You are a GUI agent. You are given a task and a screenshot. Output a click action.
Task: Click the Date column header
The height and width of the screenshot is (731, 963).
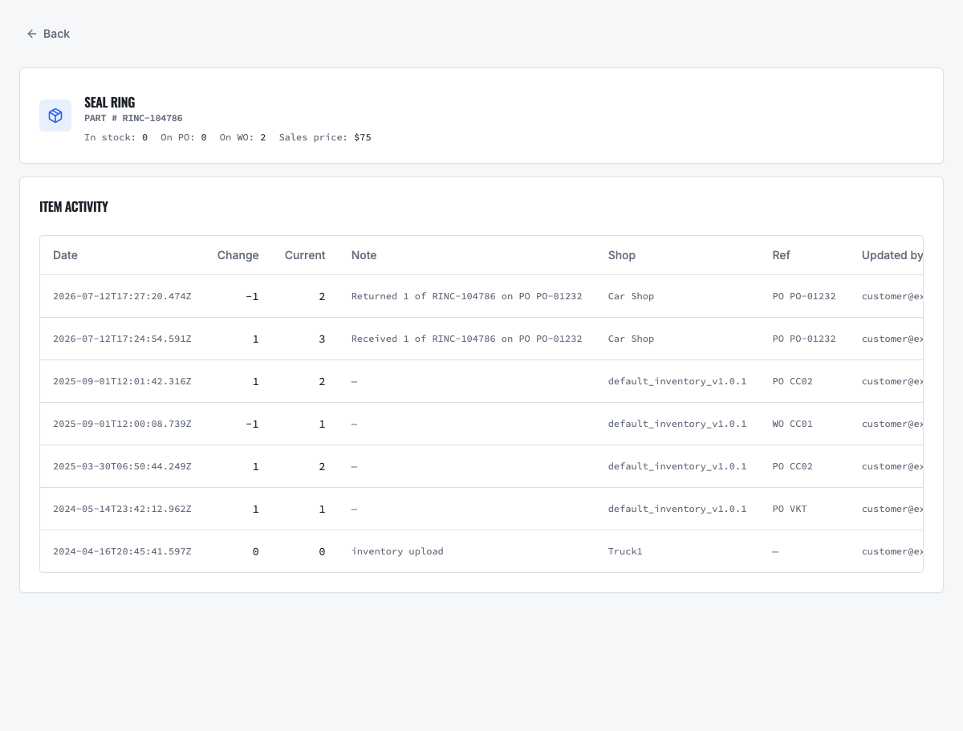pyautogui.click(x=66, y=255)
